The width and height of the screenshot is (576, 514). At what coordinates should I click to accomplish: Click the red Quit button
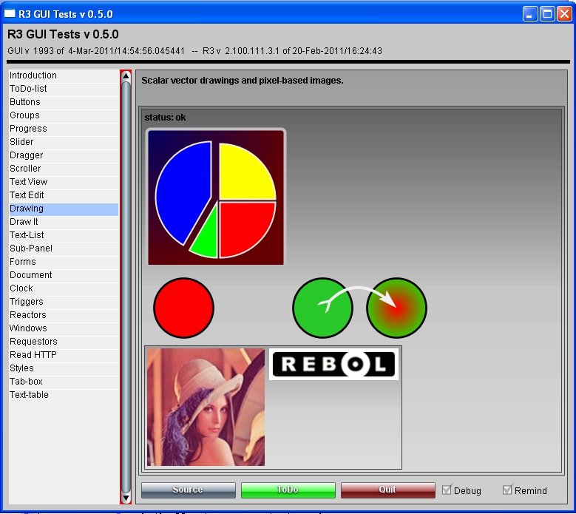click(388, 490)
